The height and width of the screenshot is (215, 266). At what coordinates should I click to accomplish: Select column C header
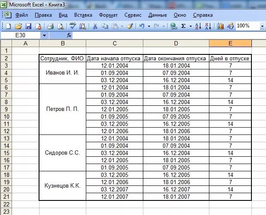click(115, 44)
